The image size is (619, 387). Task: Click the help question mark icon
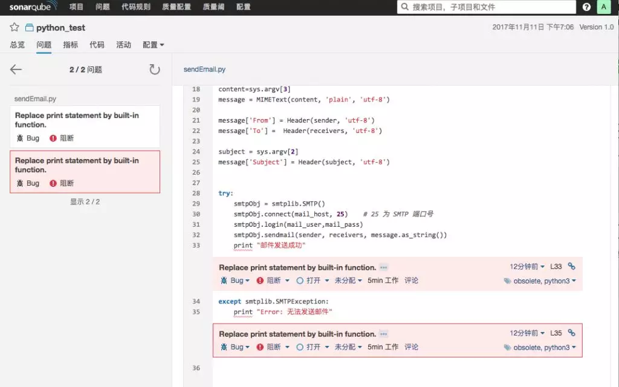point(586,7)
